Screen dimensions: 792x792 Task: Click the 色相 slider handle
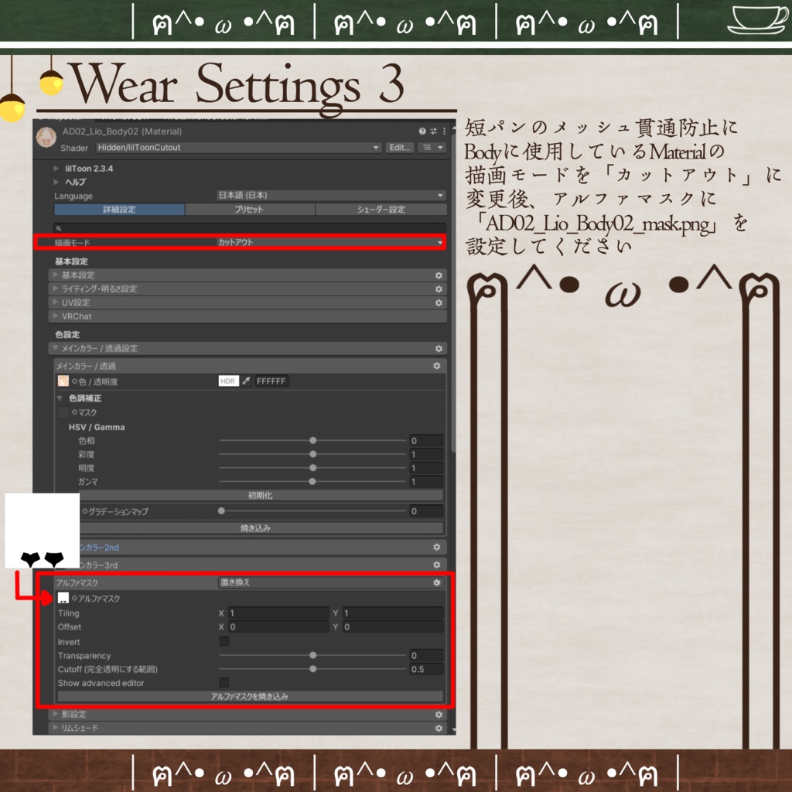click(x=313, y=440)
